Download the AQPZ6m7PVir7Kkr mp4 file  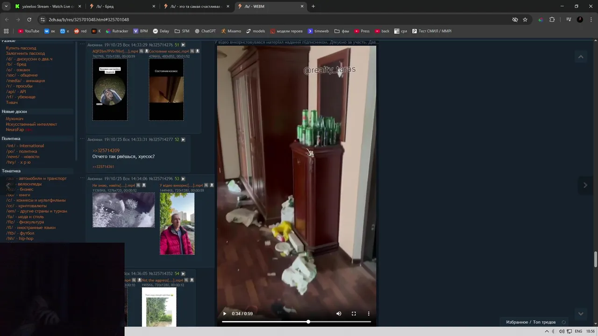tap(147, 51)
